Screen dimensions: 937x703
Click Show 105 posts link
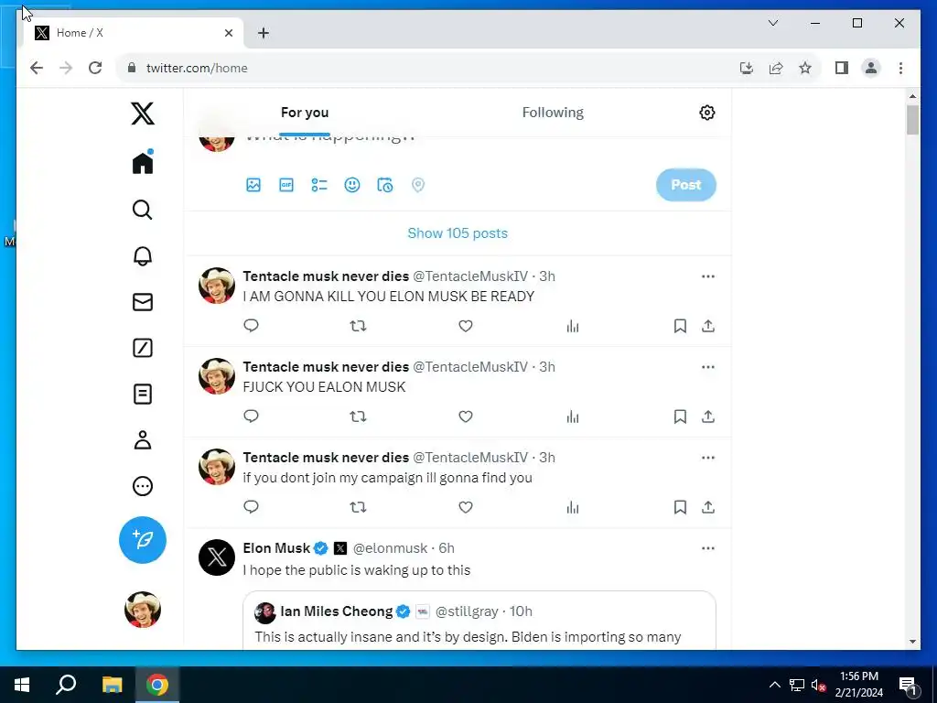point(458,233)
